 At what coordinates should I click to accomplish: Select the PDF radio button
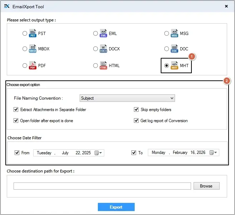point(25,65)
